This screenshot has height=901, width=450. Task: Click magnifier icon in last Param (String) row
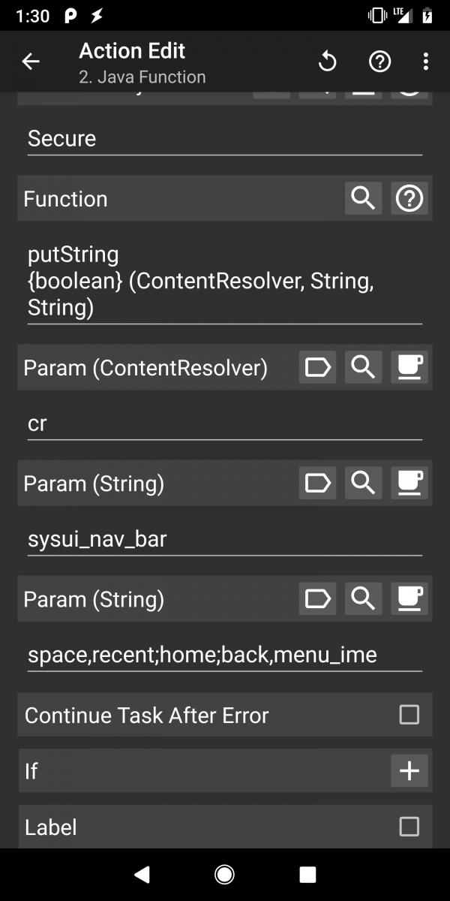[363, 599]
